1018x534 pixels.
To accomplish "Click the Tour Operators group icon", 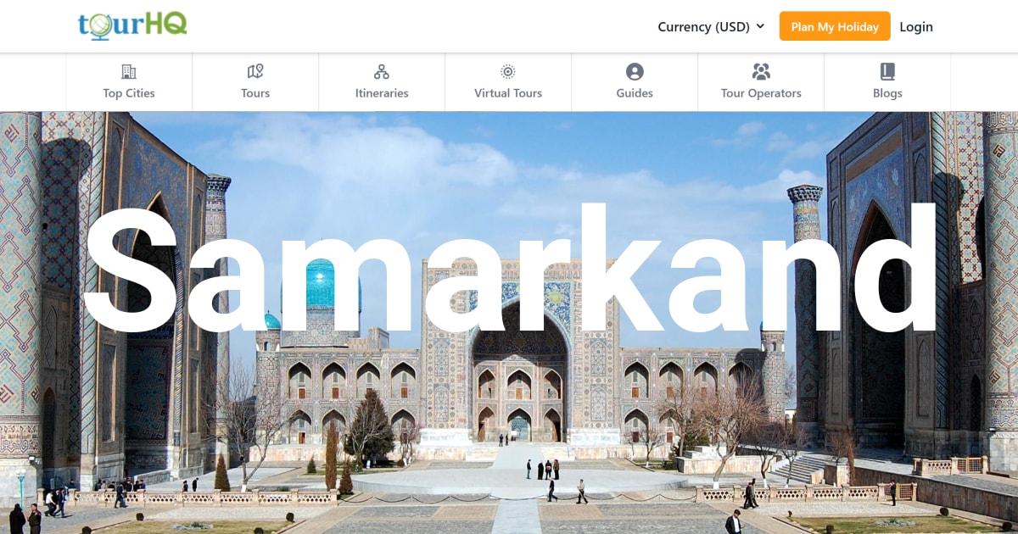I will [x=761, y=71].
